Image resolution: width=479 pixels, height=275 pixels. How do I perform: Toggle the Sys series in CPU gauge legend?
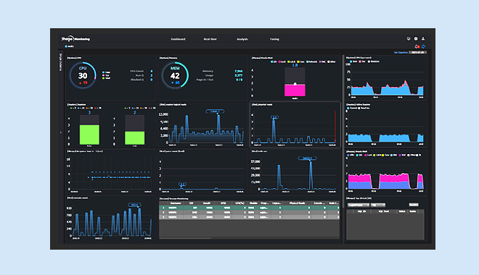(x=106, y=75)
